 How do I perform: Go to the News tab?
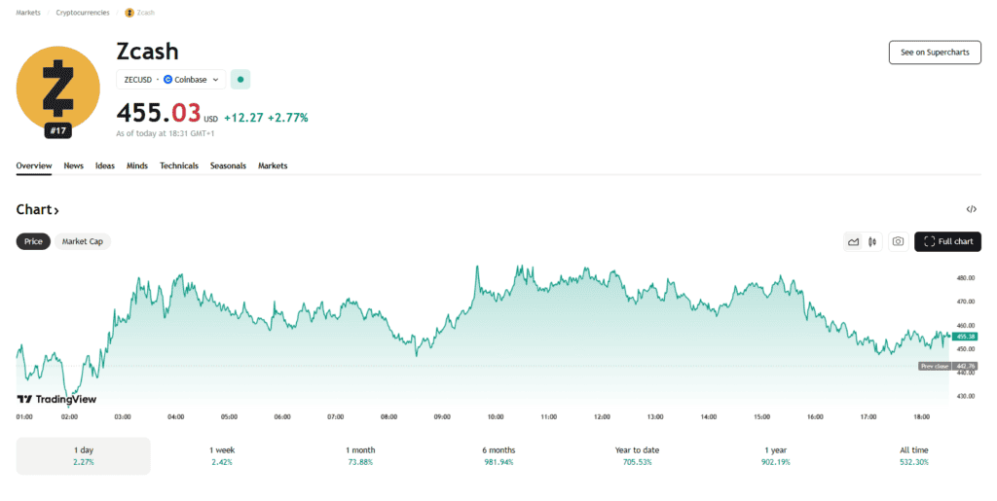[74, 166]
